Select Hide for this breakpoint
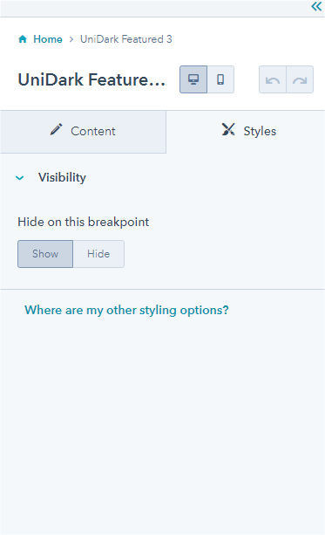Screen dimensions: 325x535 98,254
